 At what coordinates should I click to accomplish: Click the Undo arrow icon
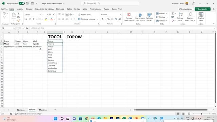[4, 14]
